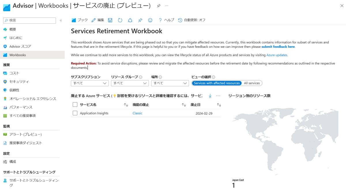
Task: Check the Application Insights row checkbox
Action: 75,113
